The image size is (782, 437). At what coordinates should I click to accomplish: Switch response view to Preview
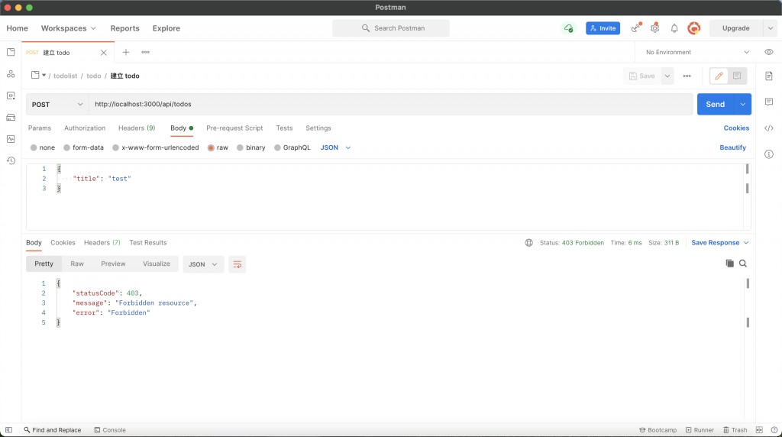(113, 264)
